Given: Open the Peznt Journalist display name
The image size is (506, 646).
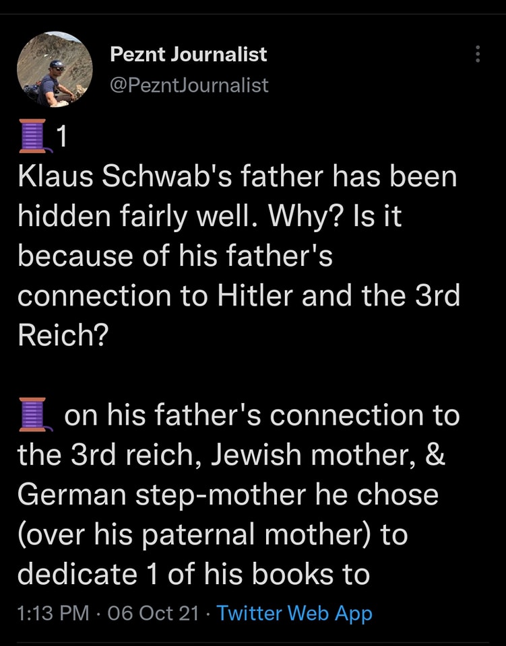Looking at the screenshot, I should point(189,55).
